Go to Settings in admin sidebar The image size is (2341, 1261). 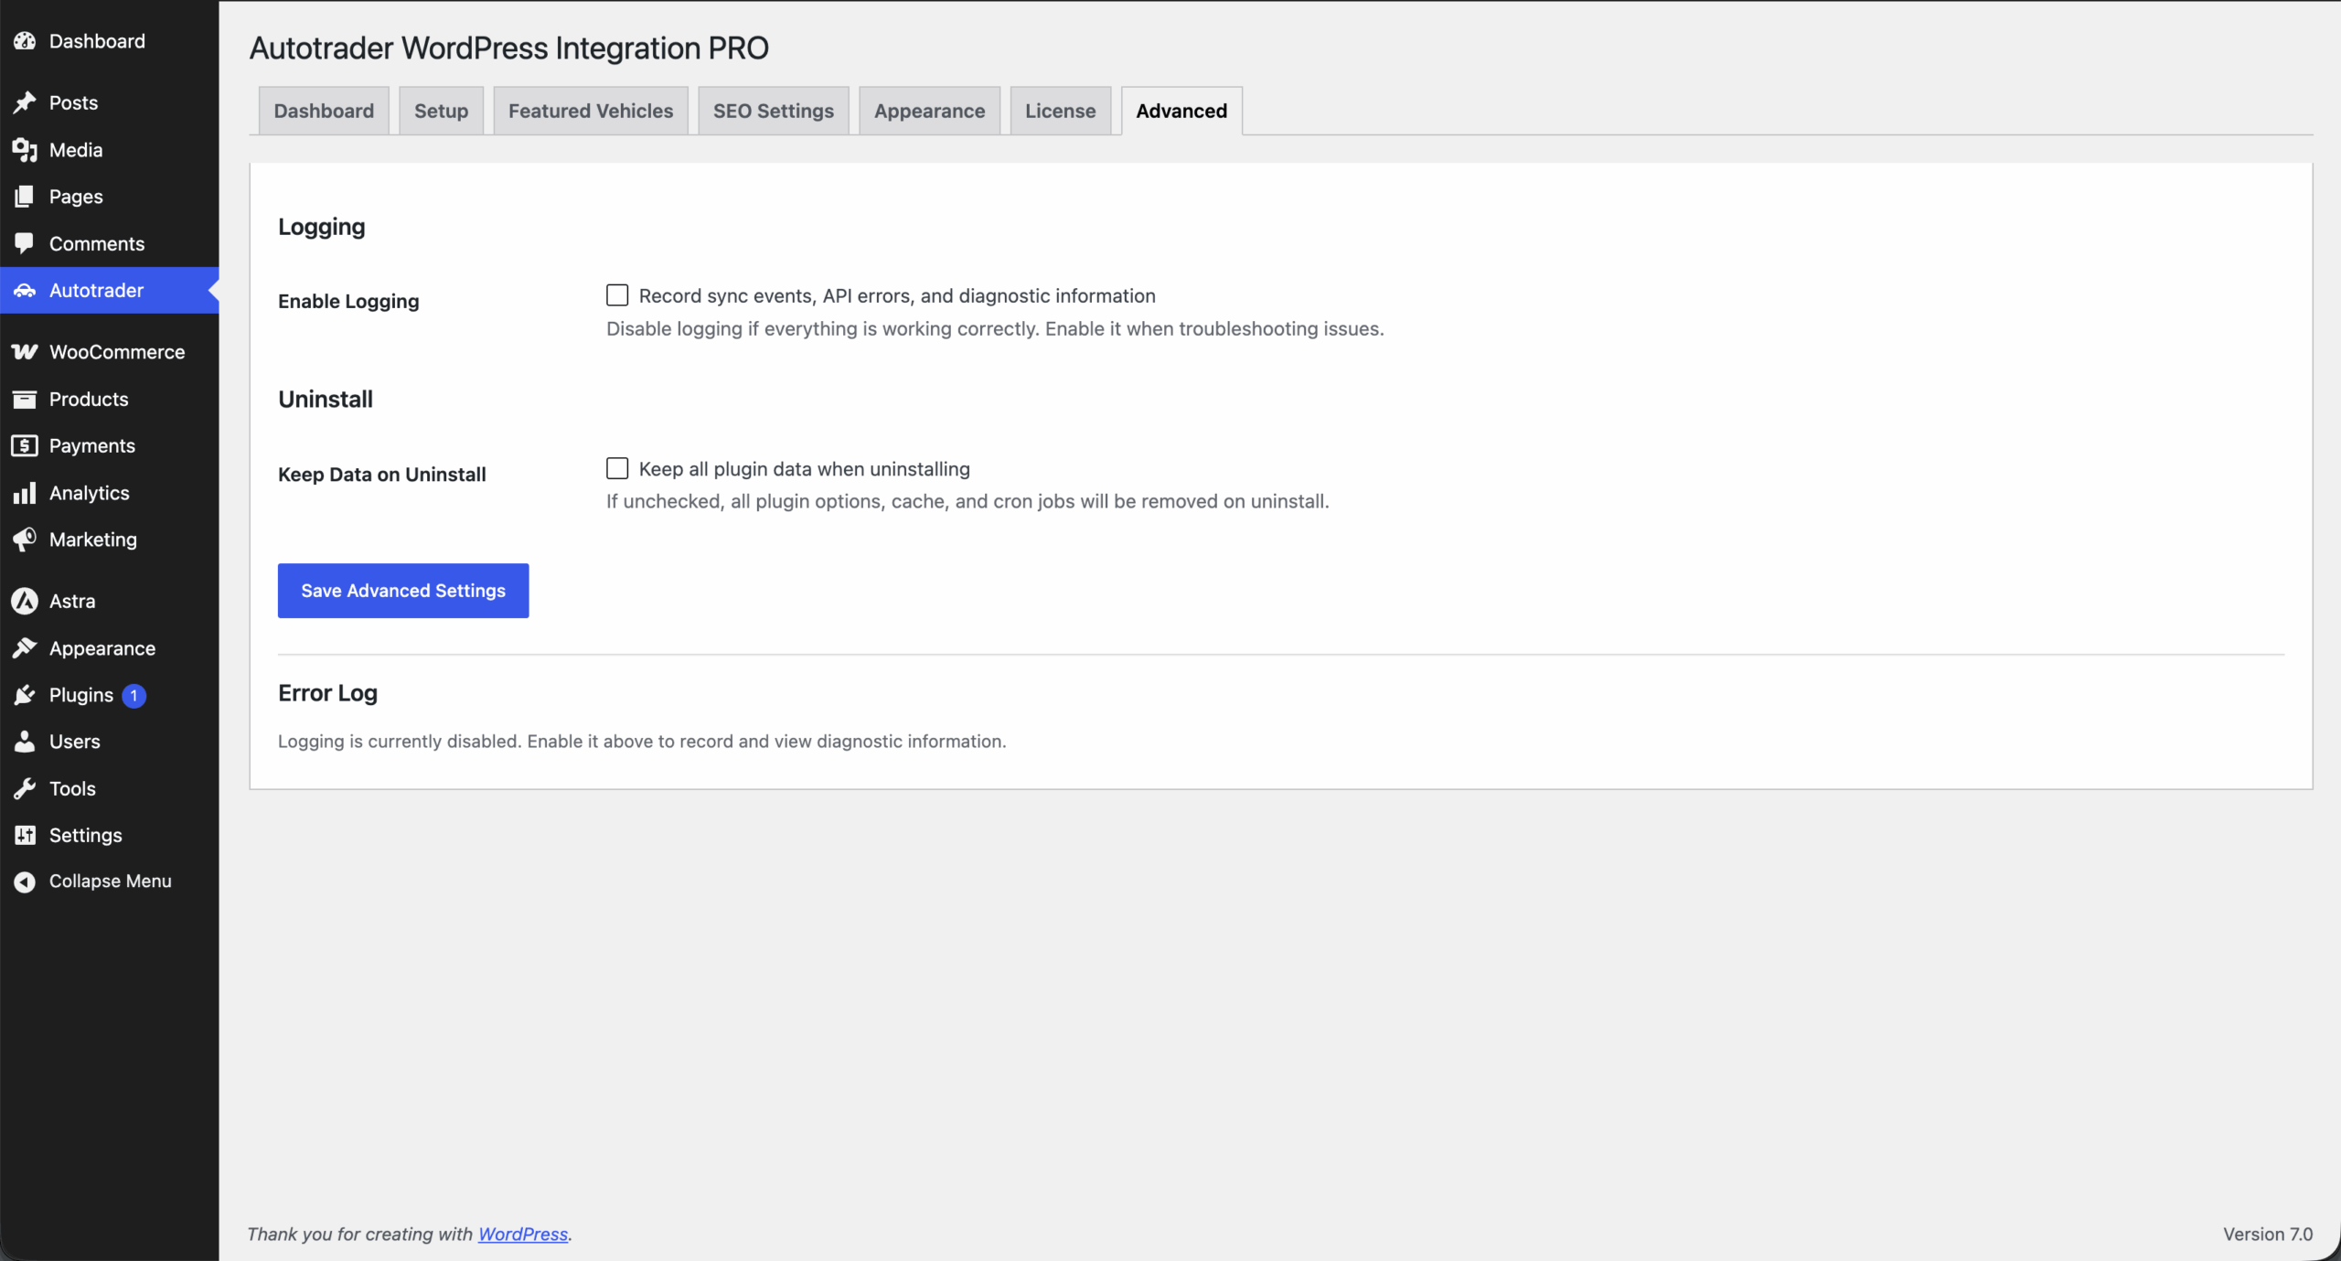coord(110,835)
